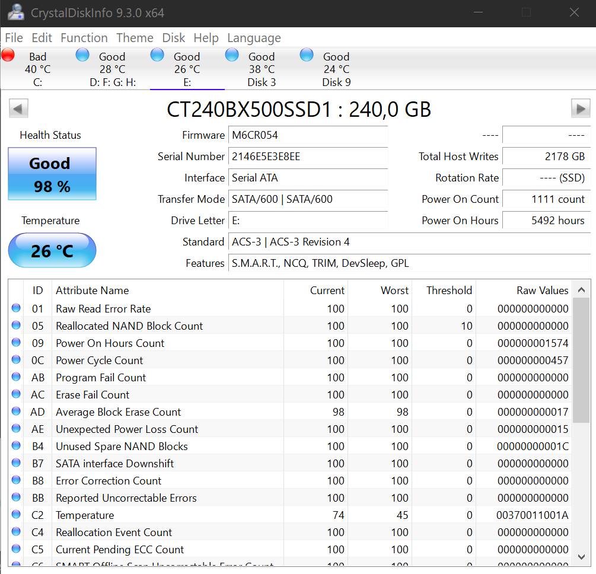Click status dot for Error Correction Count

[16, 480]
